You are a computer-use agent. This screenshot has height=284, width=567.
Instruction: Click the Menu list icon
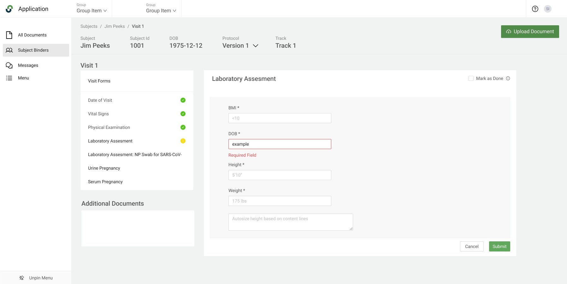pos(9,78)
